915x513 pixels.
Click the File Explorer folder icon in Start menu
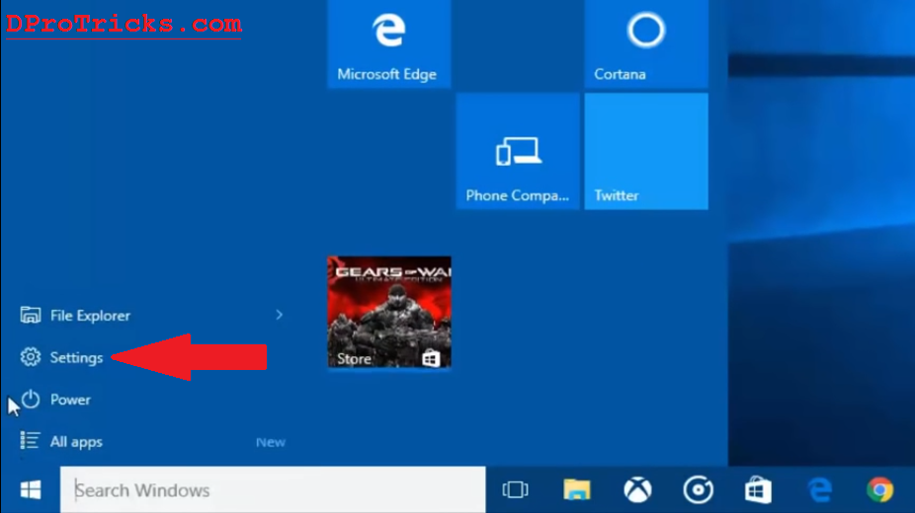(x=31, y=315)
